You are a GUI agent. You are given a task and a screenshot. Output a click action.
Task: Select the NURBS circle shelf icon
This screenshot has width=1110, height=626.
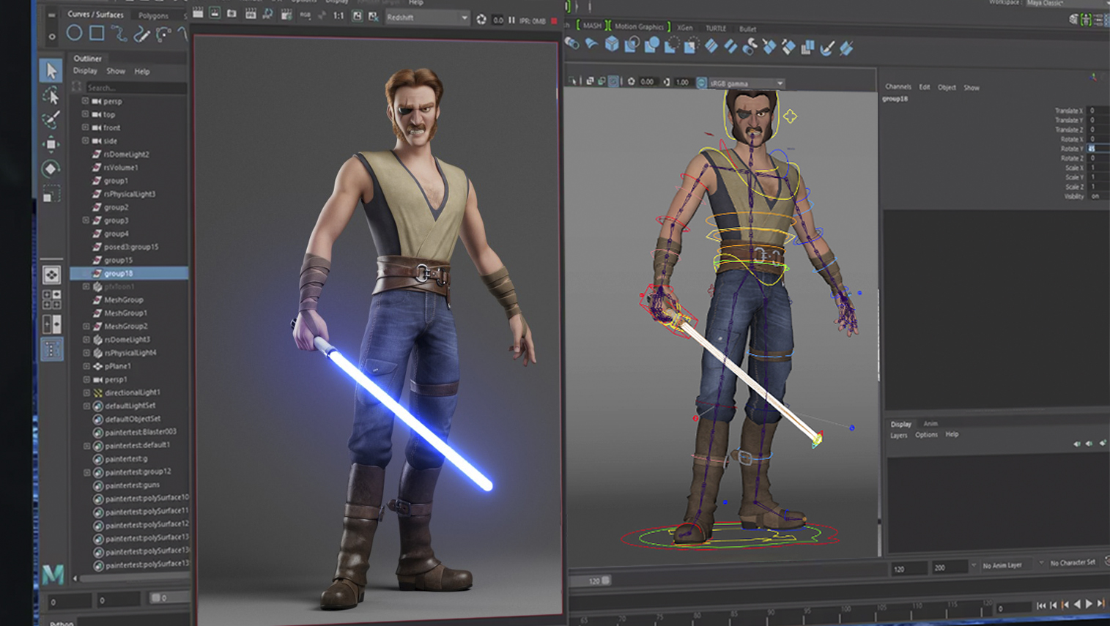(x=74, y=33)
